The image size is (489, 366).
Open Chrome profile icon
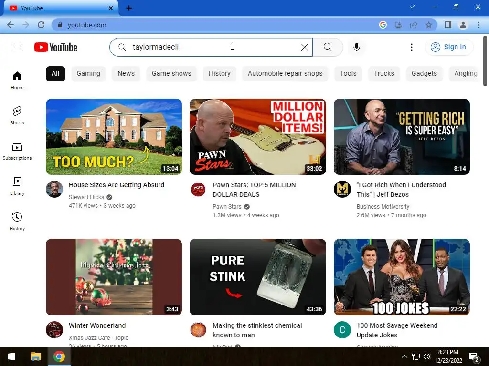[463, 25]
